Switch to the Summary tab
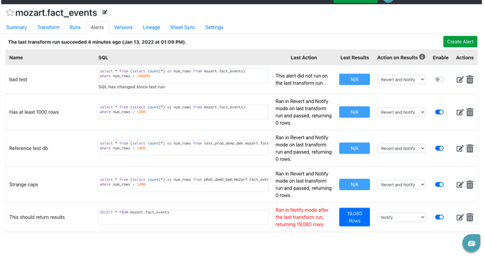Screen dimensions: 484x256 16,27
